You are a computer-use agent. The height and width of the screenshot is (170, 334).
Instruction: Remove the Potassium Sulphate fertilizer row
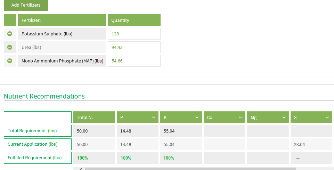pos(10,34)
